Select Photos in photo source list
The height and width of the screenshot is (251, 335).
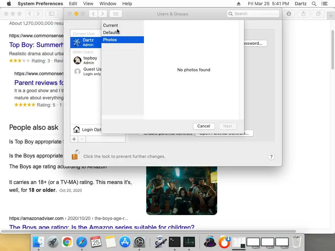tap(123, 40)
